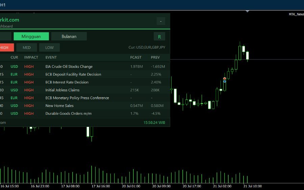Click the 0.580M previous value
This screenshot has width=304, height=190.
(x=157, y=106)
